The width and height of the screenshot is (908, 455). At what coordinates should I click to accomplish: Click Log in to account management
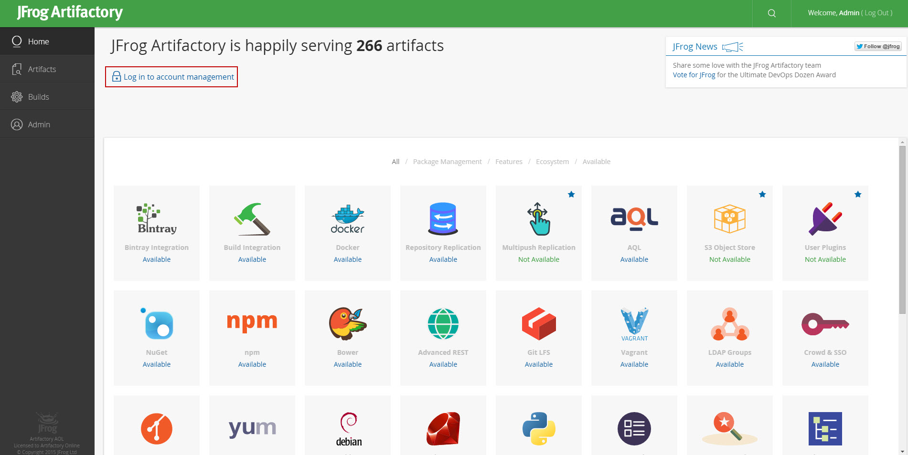tap(178, 77)
